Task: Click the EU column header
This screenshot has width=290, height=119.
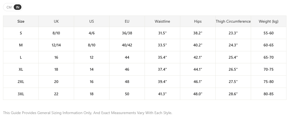Action: (127, 21)
